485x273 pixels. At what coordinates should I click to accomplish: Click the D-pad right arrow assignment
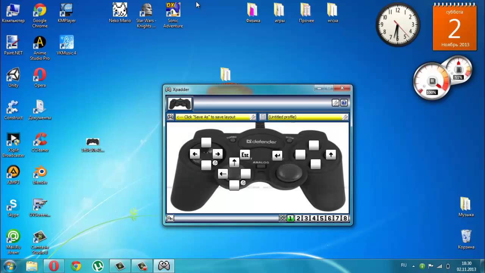tap(217, 154)
